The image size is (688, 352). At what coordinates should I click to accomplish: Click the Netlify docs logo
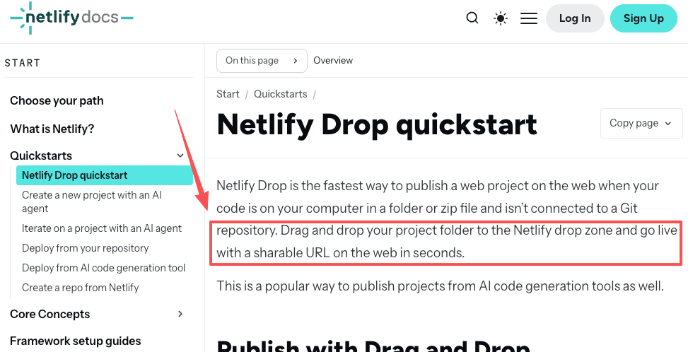click(x=71, y=18)
